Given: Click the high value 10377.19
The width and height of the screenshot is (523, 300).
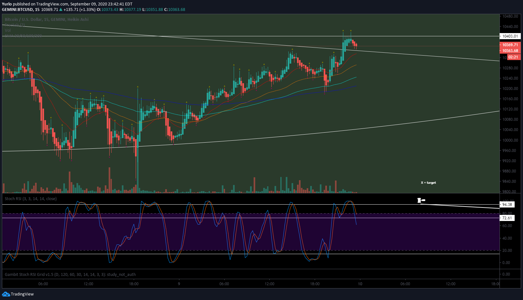Looking at the screenshot, I should click(x=132, y=10).
